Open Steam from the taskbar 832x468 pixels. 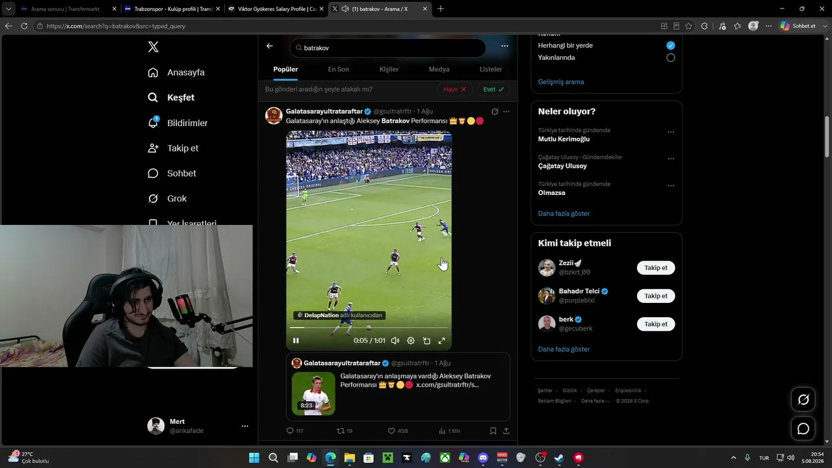559,458
